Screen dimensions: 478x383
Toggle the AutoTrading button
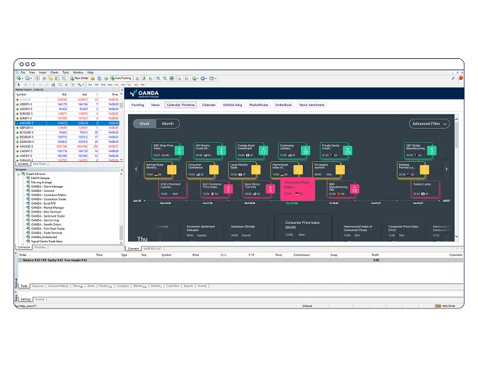[x=121, y=78]
